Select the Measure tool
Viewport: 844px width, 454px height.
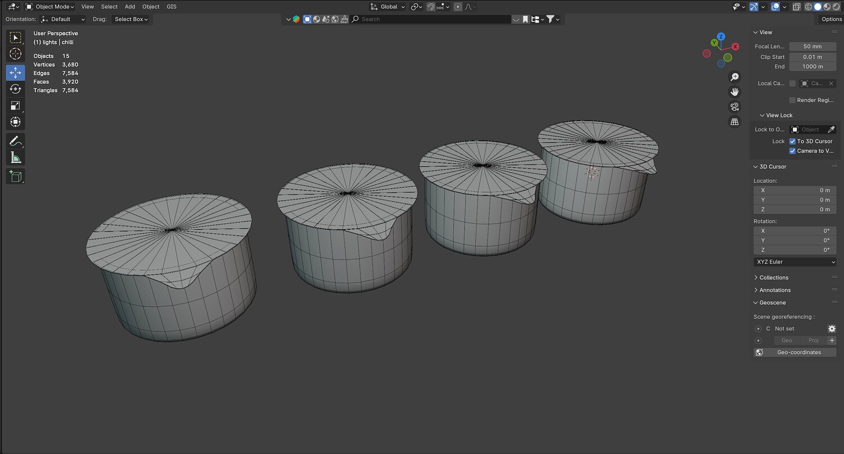16,157
